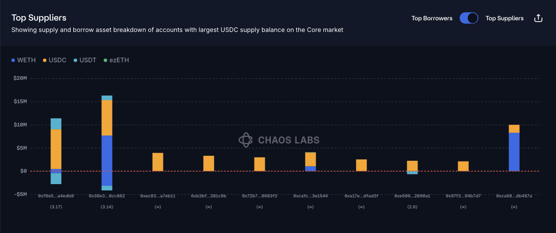556x233 pixels.
Task: Click the Chaos Labs watermark logo
Action: tap(246, 140)
